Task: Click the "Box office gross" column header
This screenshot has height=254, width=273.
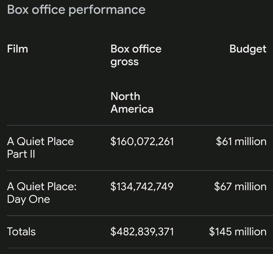Action: (x=136, y=55)
